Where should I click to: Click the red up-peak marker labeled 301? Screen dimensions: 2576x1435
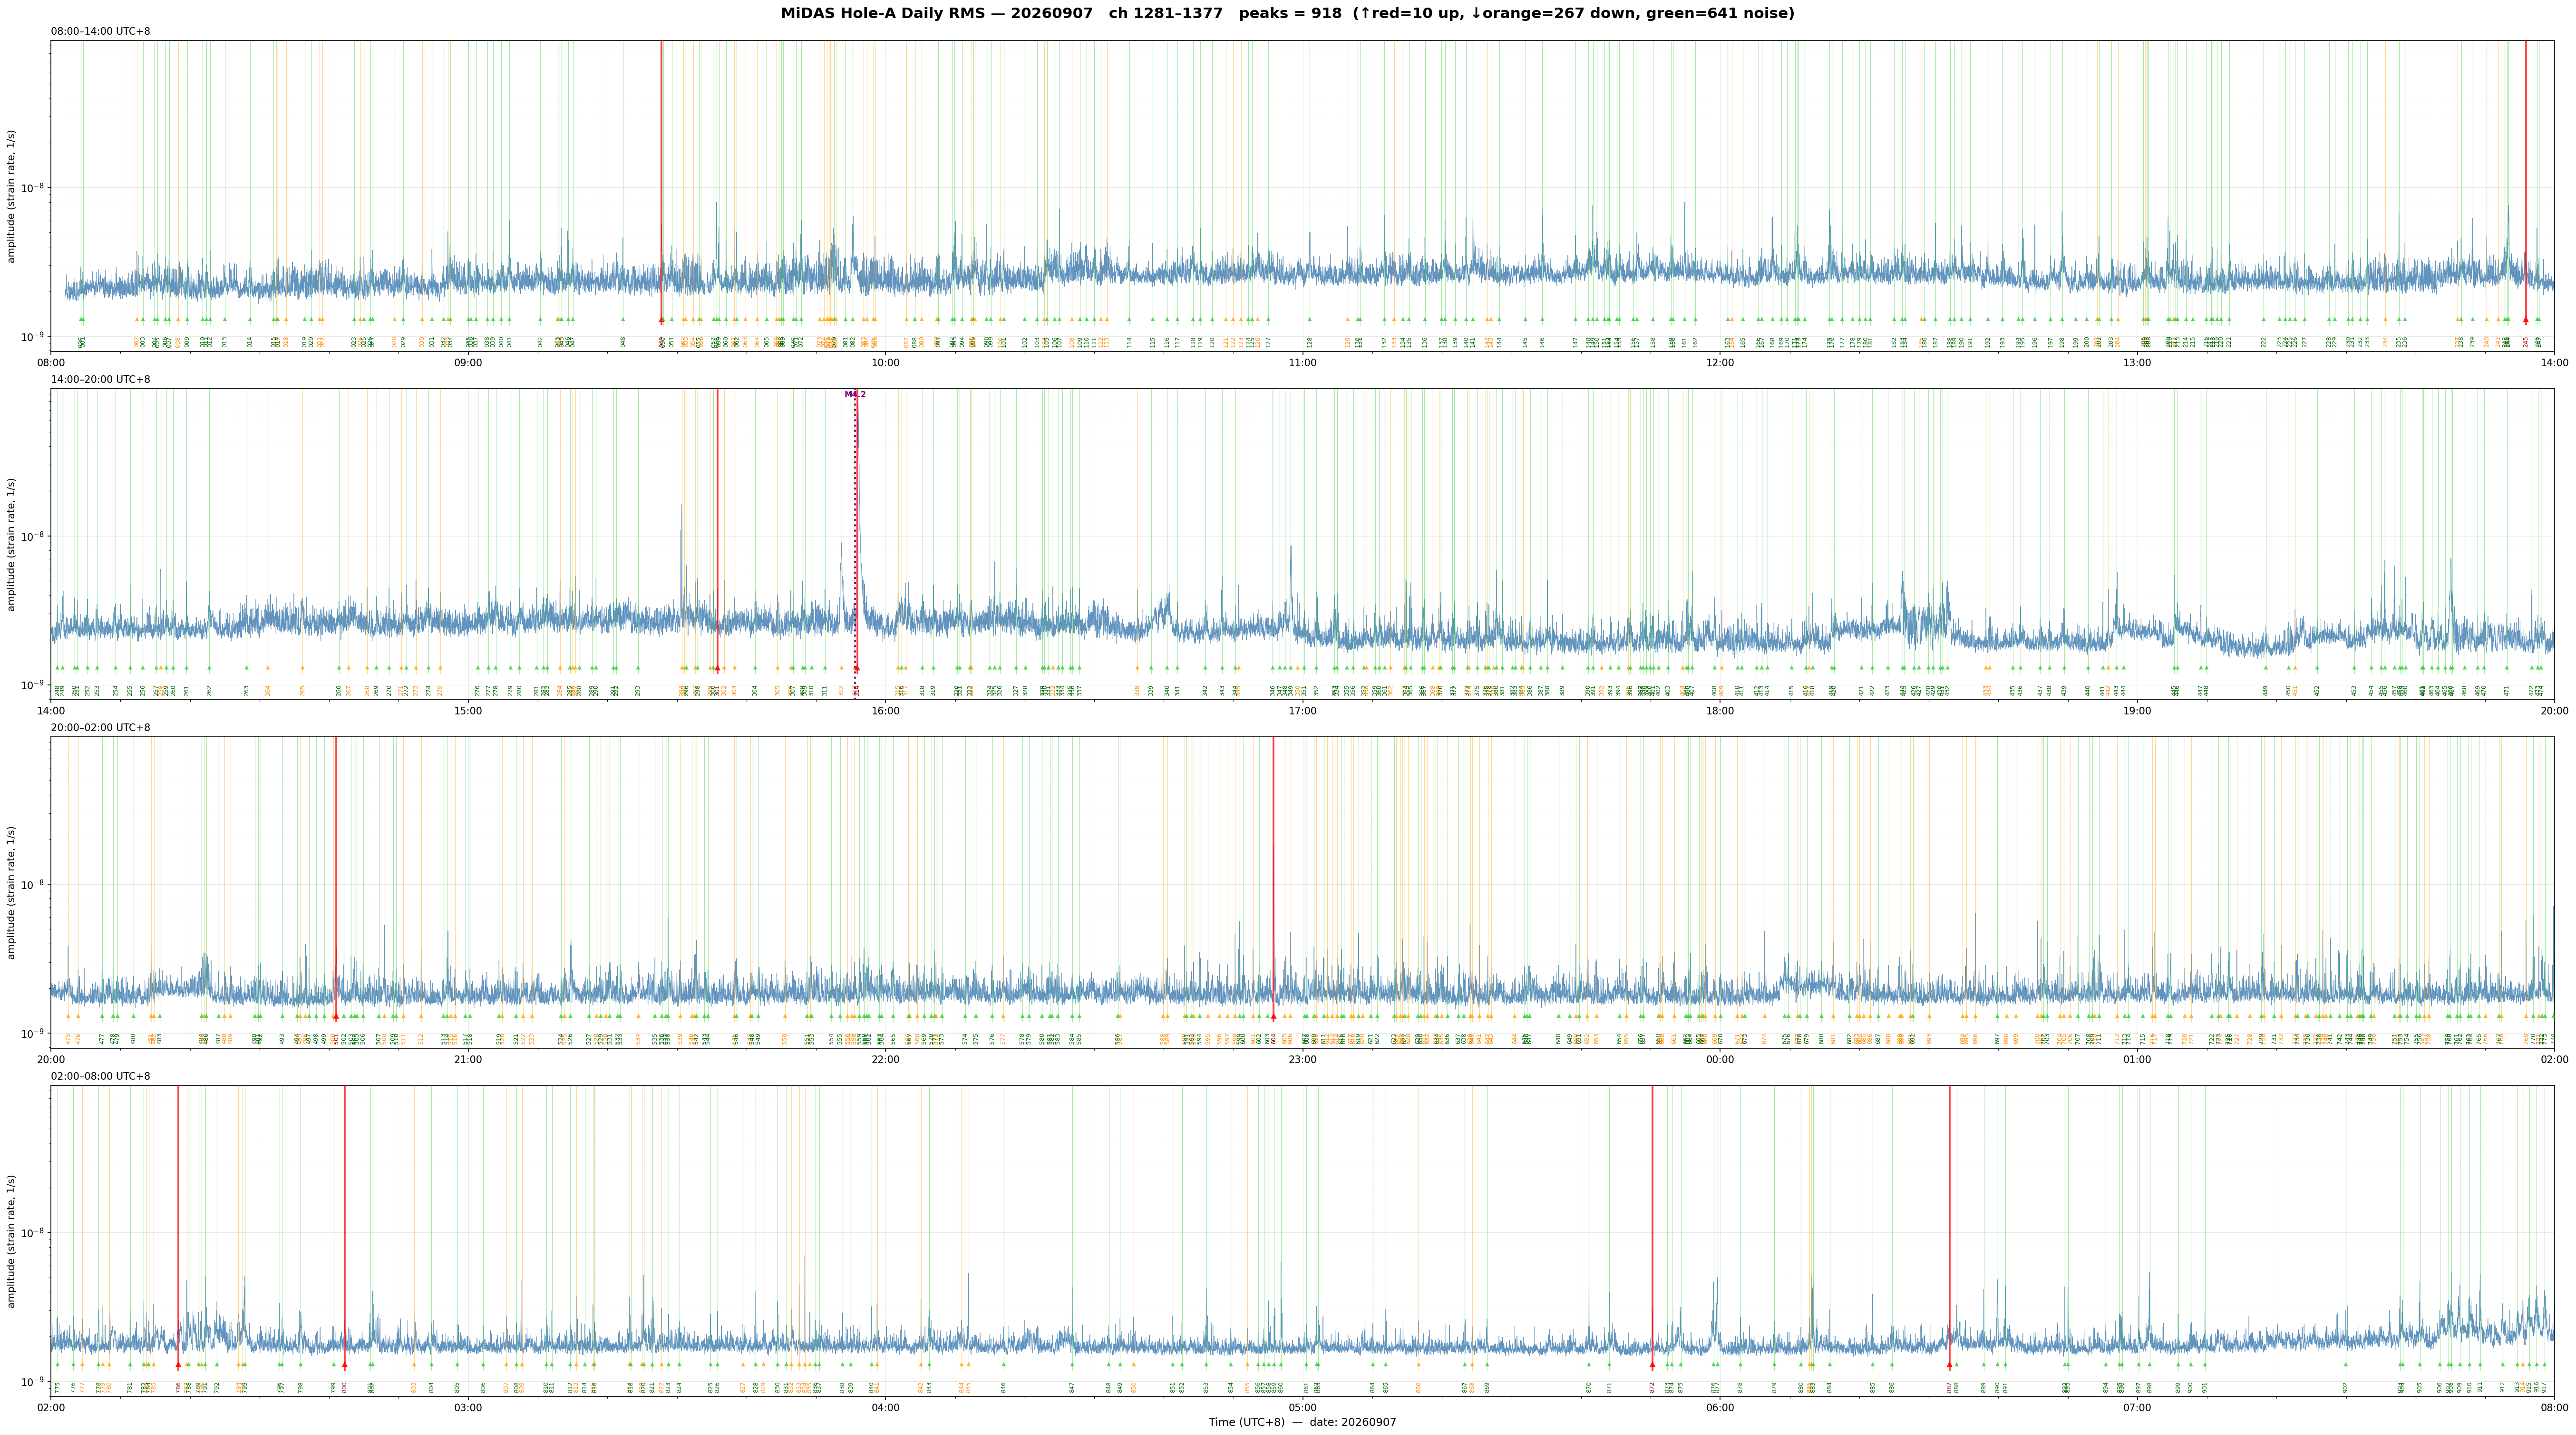tap(717, 668)
